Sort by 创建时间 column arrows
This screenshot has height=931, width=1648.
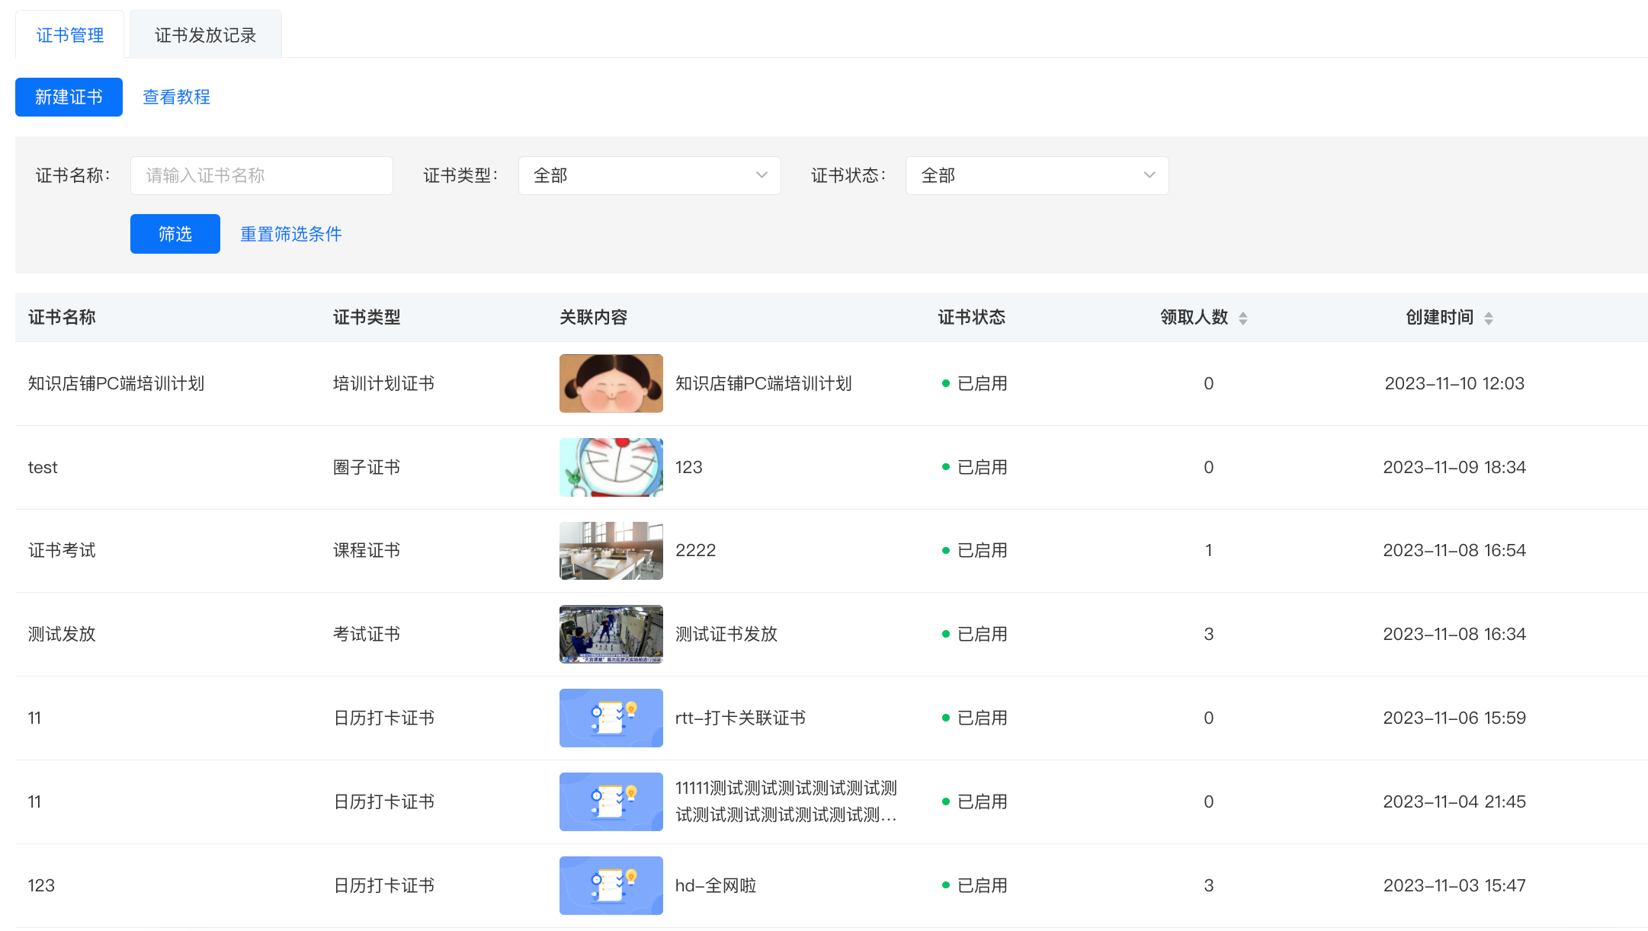1488,318
